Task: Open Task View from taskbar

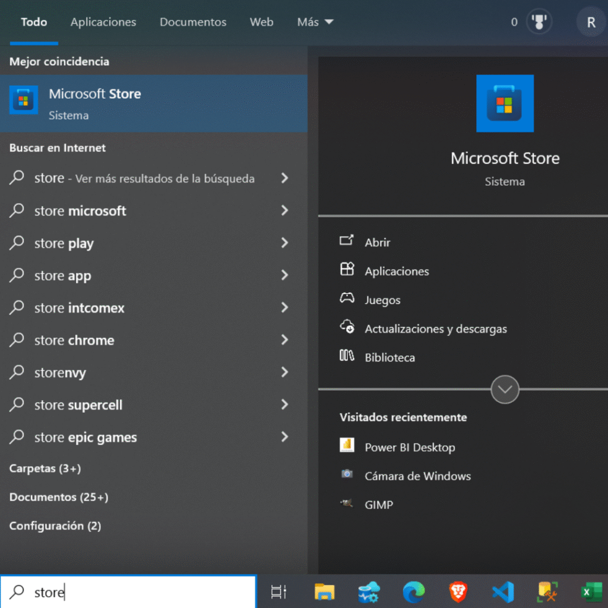Action: point(278,592)
